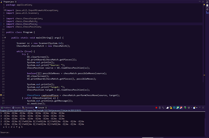This screenshot has height=138, width=209.
Task: Close the Program.java editor tab
Action: coord(15,2)
